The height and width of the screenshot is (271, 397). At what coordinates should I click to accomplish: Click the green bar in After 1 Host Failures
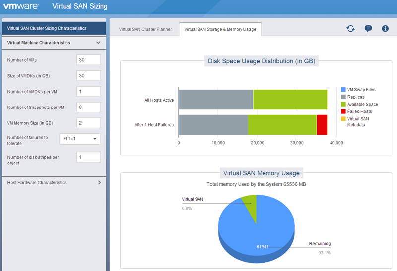click(x=282, y=125)
